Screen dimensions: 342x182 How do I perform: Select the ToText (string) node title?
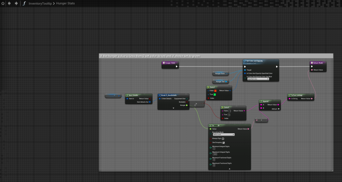pos(297,95)
